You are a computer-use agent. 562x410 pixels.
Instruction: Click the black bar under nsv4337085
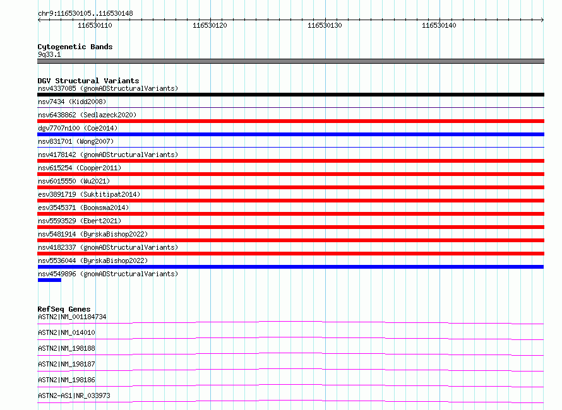(x=290, y=95)
